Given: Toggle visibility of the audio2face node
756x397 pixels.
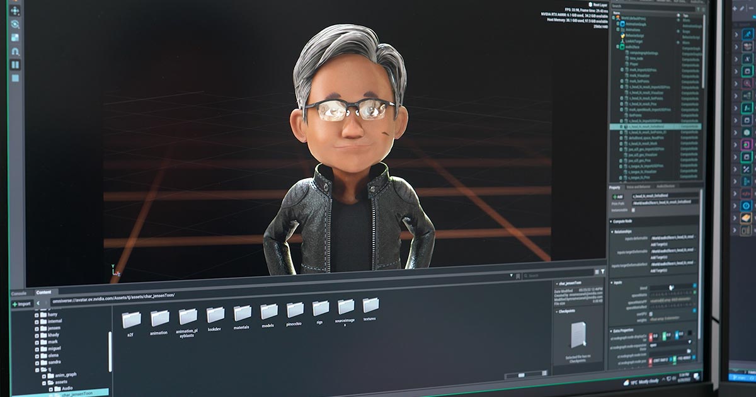Looking at the screenshot, I should point(679,47).
